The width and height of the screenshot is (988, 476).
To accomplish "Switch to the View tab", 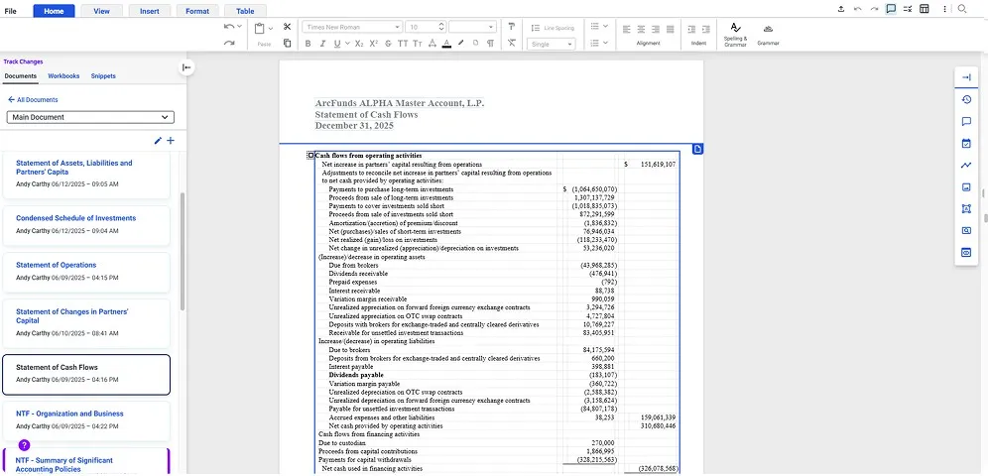I will [x=101, y=11].
